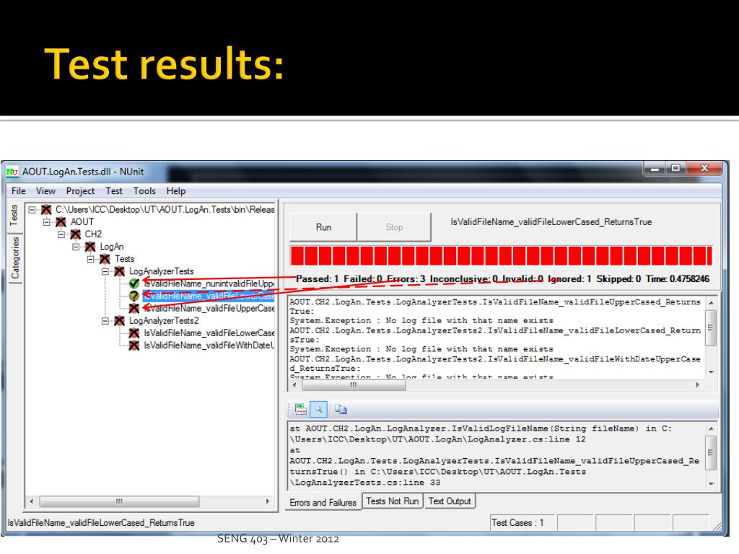Click the NUnit application icon in title bar

[12, 172]
